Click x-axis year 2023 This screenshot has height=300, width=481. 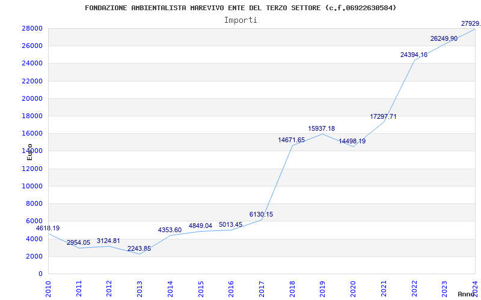pos(445,289)
